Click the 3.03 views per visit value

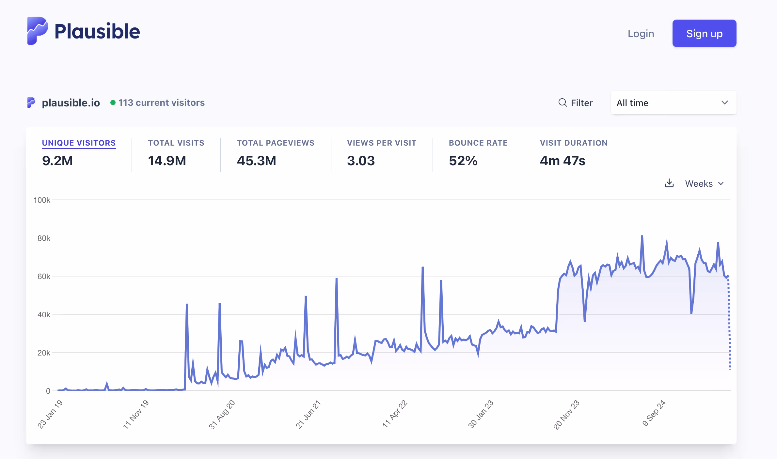[x=361, y=161]
